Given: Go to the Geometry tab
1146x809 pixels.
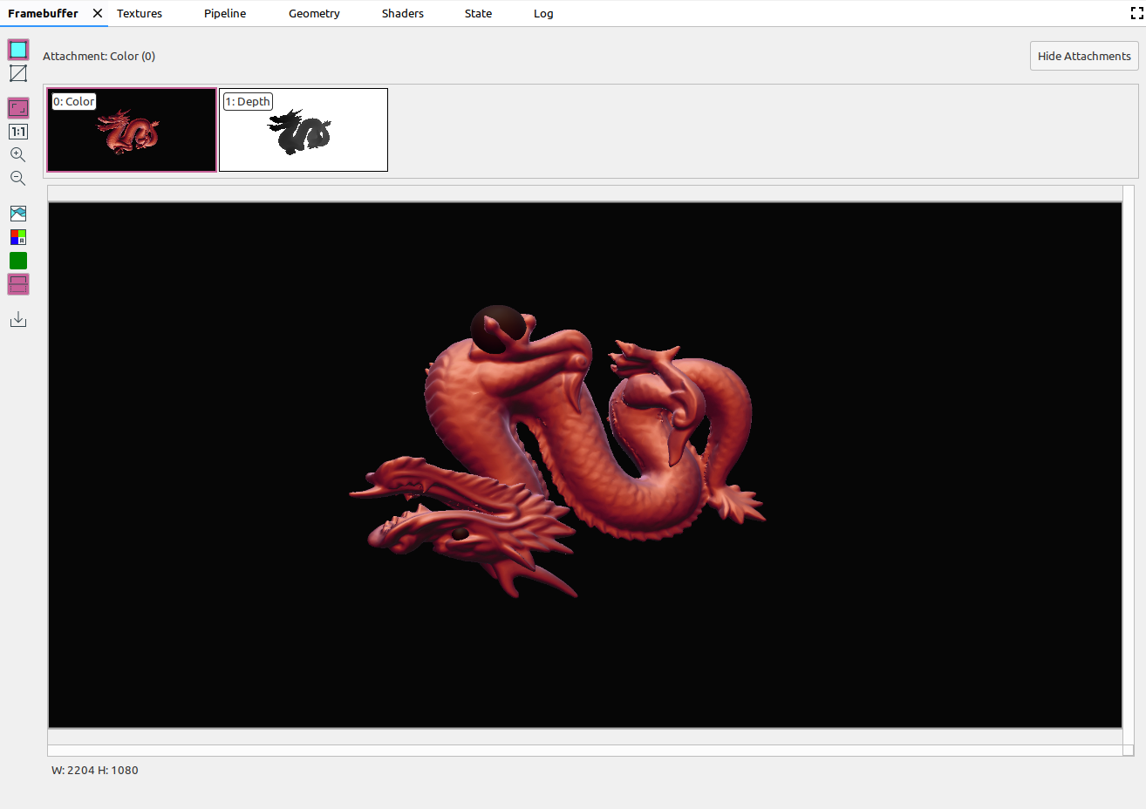Looking at the screenshot, I should coord(314,13).
